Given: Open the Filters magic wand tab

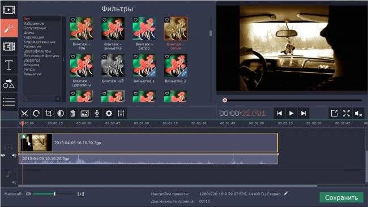Looking at the screenshot, I should 9,28.
